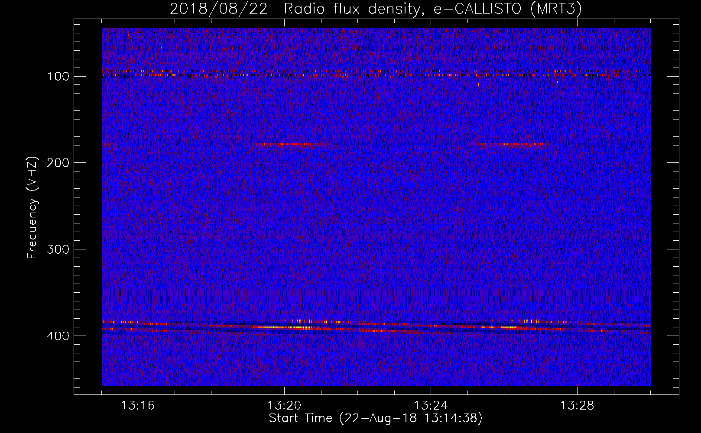Click the 400 frequency tick label
This screenshot has height=433, width=701.
[58, 336]
